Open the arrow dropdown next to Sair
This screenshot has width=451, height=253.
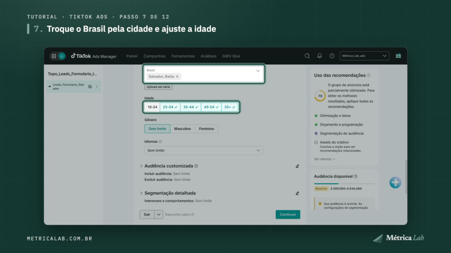click(x=159, y=214)
